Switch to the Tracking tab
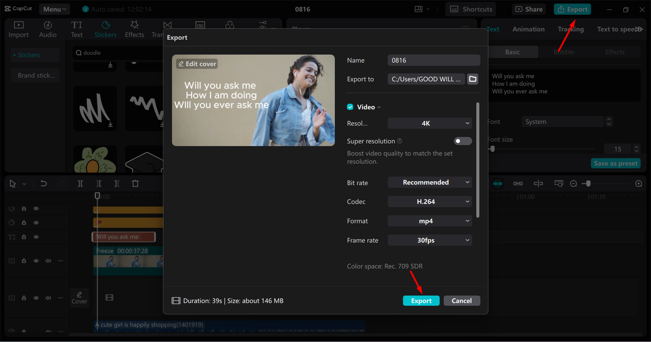 571,29
